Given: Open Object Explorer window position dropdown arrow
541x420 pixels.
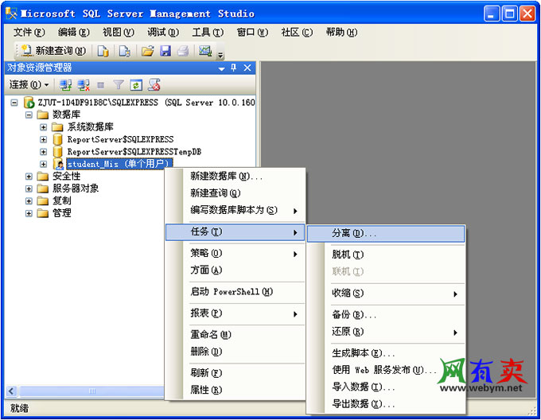Looking at the screenshot, I should (221, 68).
